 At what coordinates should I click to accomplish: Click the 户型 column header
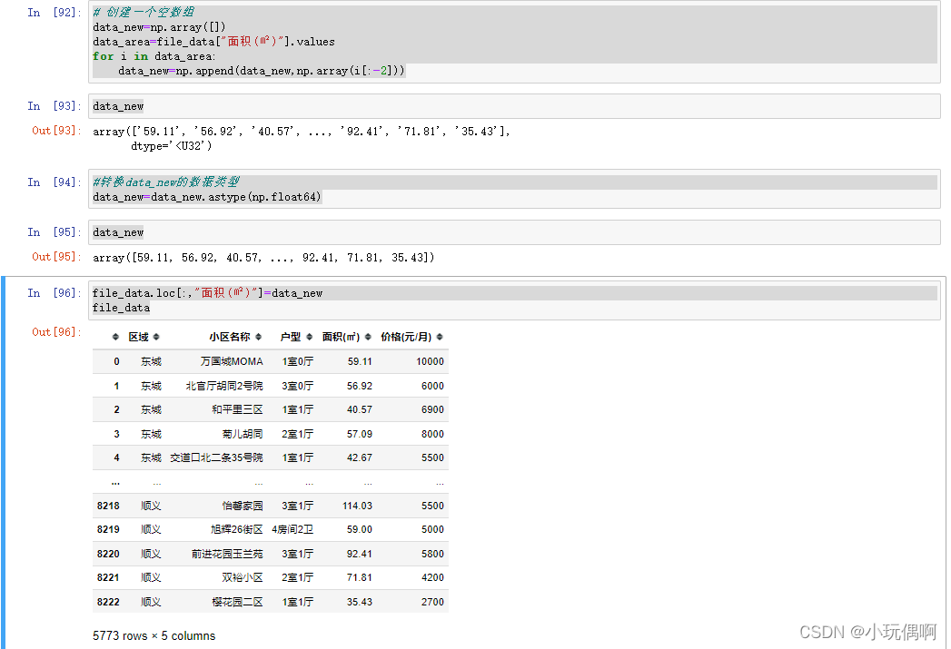coord(291,337)
